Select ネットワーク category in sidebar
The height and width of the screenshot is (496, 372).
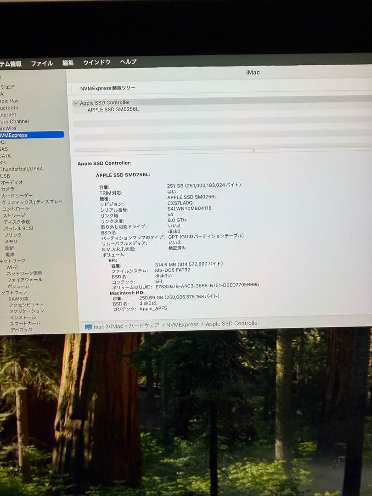coord(12,261)
